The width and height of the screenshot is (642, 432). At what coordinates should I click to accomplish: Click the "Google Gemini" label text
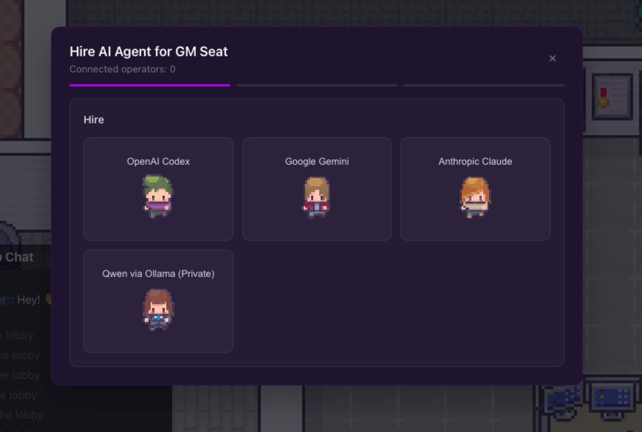[x=317, y=162]
